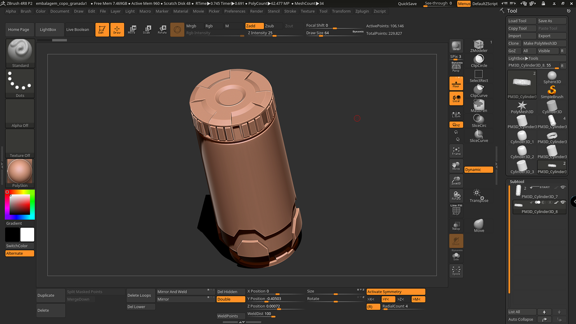Open the Zplugin menu
Viewport: 576px width, 324px height.
pos(362,11)
